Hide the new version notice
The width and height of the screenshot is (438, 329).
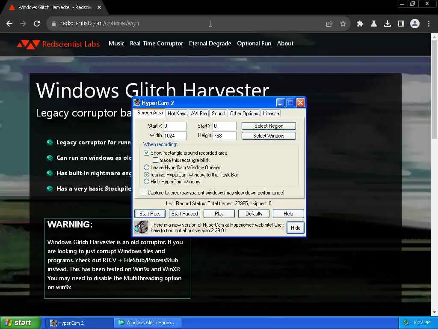pyautogui.click(x=296, y=228)
